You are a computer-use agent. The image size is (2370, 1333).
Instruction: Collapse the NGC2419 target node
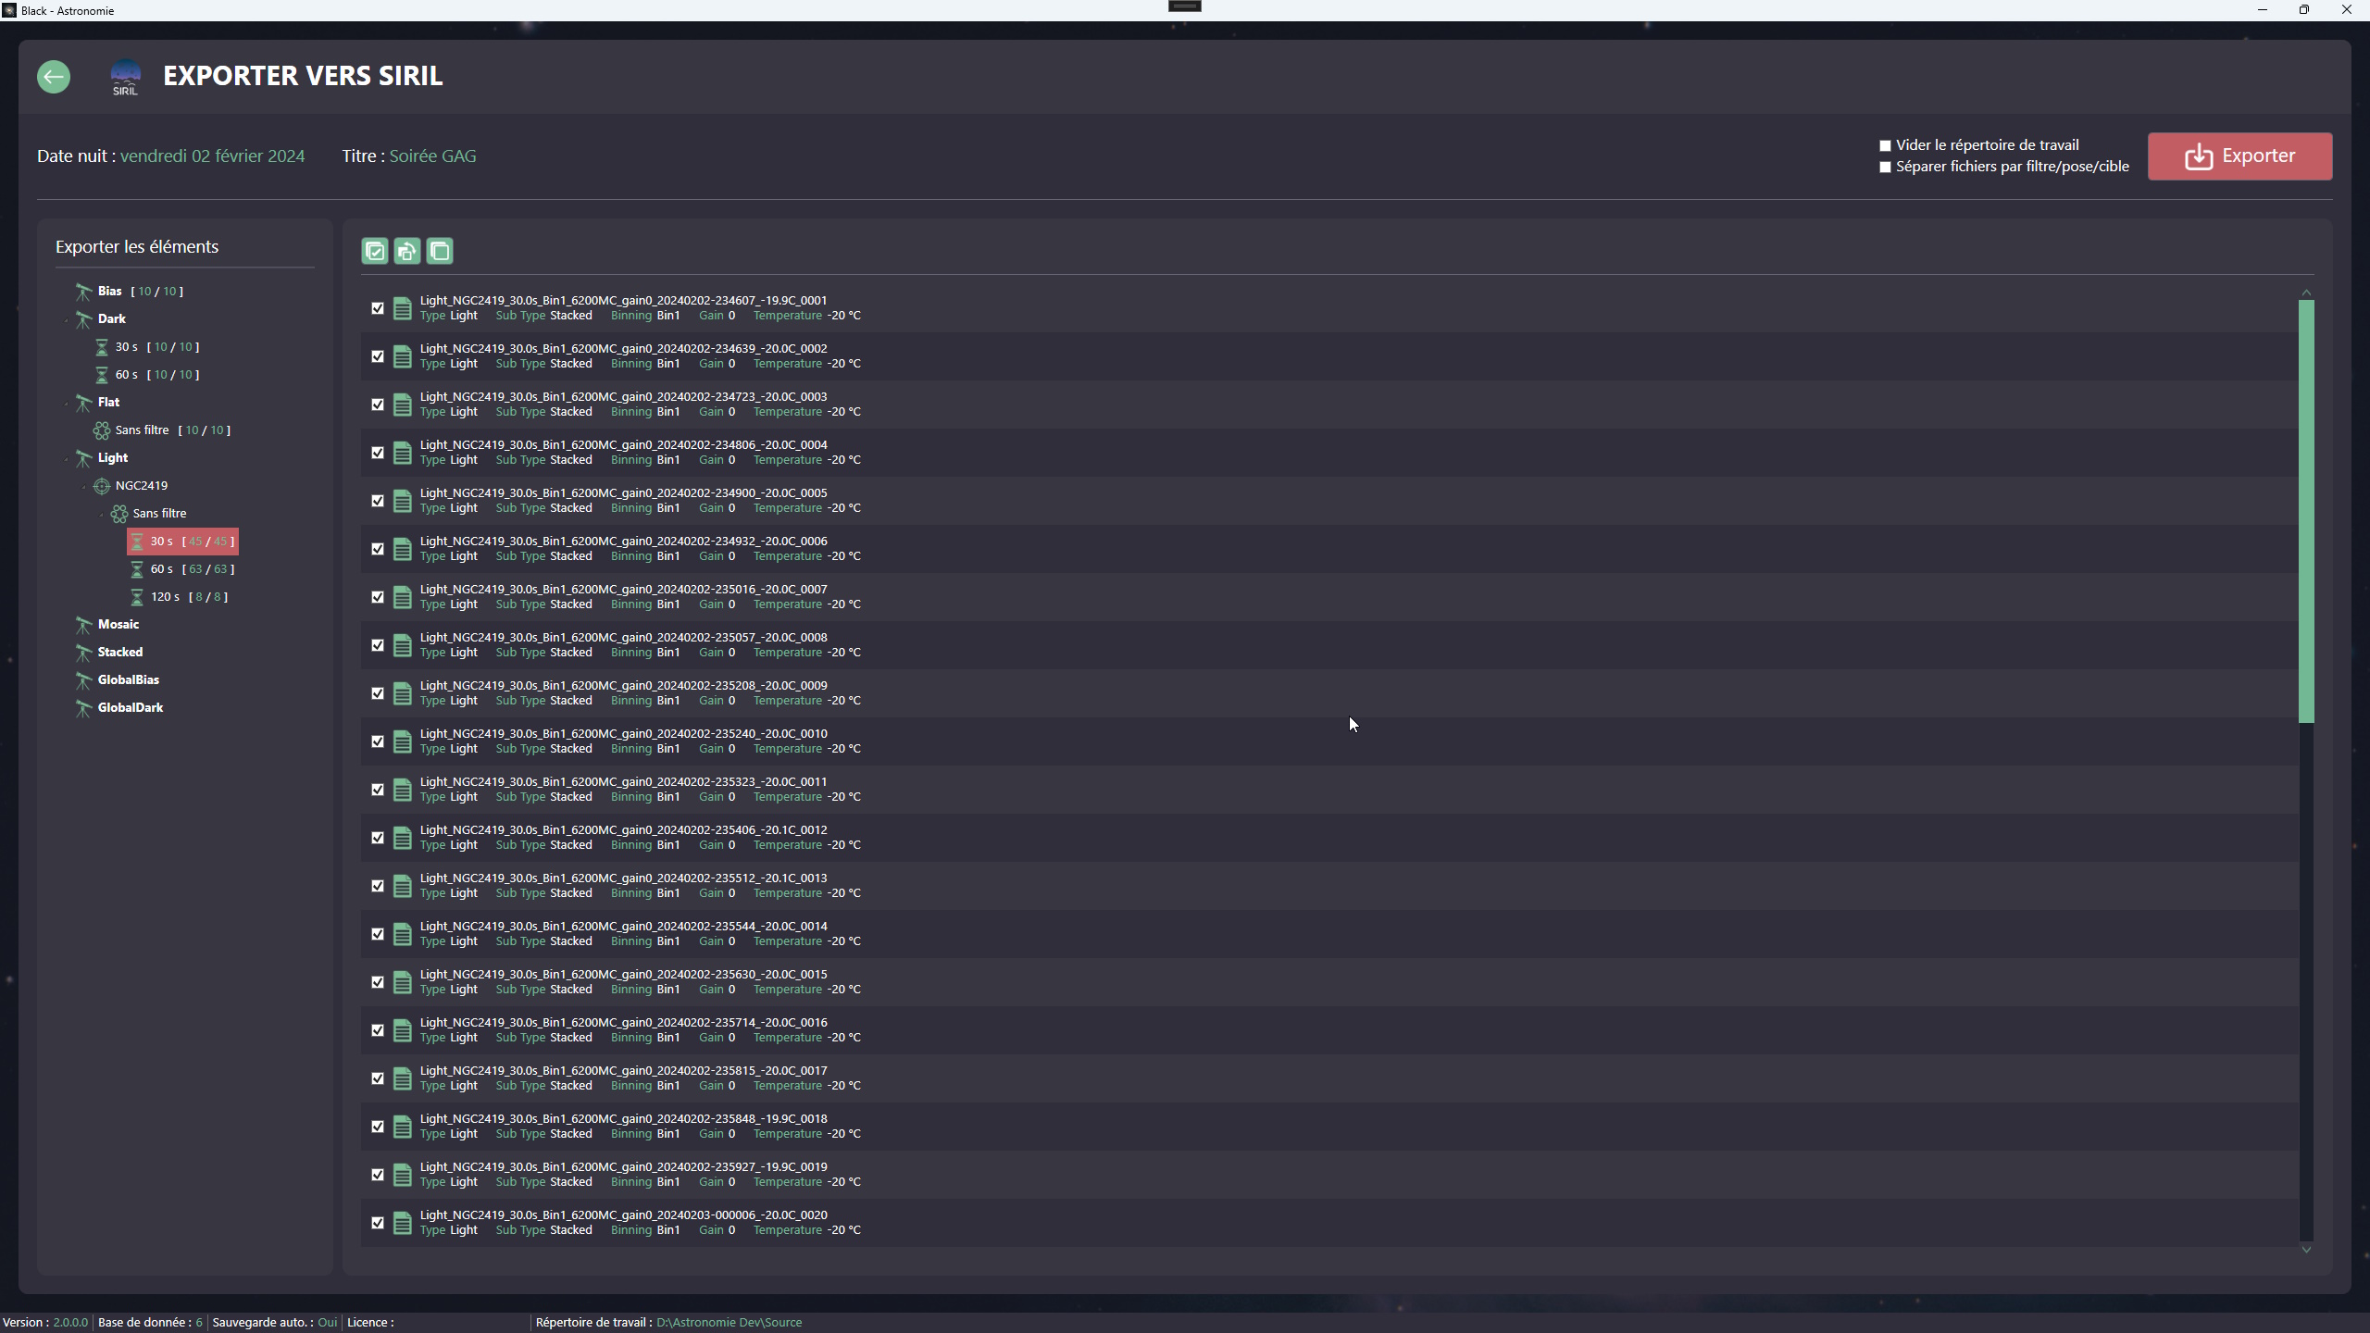coord(84,487)
